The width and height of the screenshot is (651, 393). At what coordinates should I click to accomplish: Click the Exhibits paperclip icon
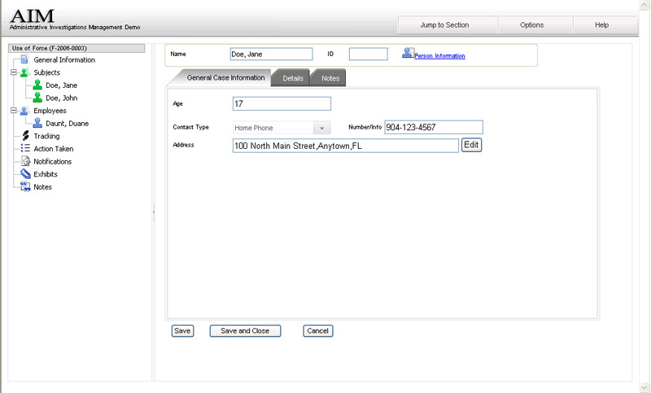25,174
